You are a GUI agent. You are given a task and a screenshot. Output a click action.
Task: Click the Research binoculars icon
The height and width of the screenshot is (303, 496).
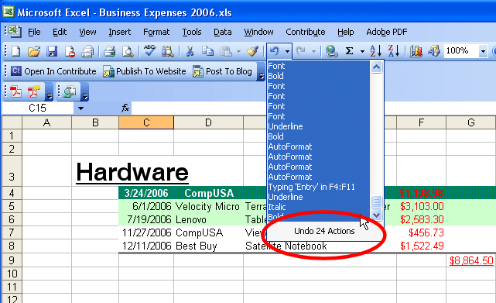168,51
